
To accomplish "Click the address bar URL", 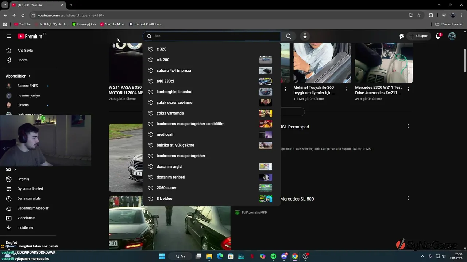I will click(x=71, y=15).
